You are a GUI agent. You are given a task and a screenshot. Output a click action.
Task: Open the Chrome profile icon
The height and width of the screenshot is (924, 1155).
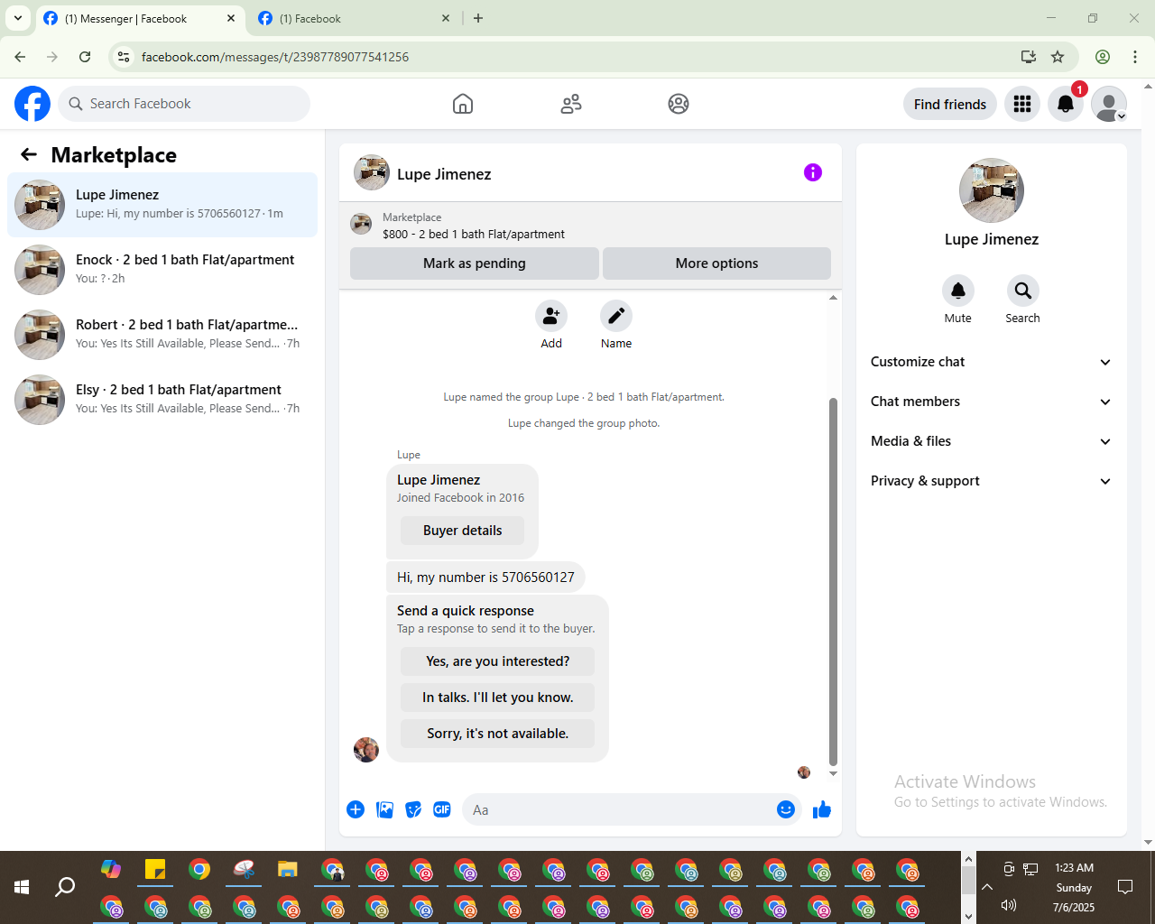pyautogui.click(x=1103, y=57)
